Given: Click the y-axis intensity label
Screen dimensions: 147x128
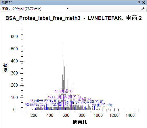Looking at the screenshot, I should click(x=5, y=67).
